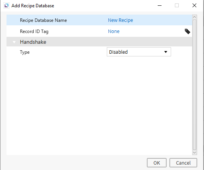The width and height of the screenshot is (204, 170).
Task: Click the disabled maximize button
Action: 177,5
